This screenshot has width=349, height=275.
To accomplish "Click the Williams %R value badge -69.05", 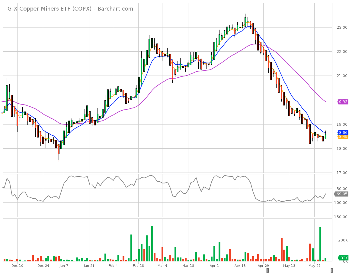I will 341,194.
